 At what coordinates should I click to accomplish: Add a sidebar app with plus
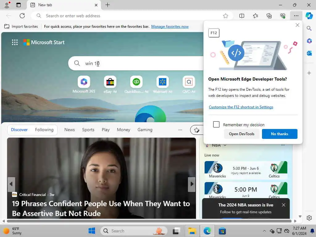[x=309, y=73]
